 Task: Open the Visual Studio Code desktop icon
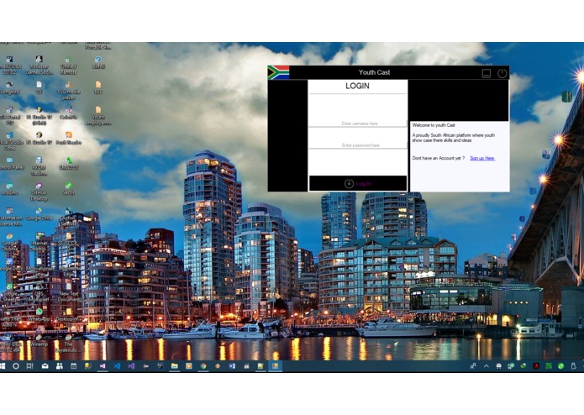pyautogui.click(x=10, y=141)
